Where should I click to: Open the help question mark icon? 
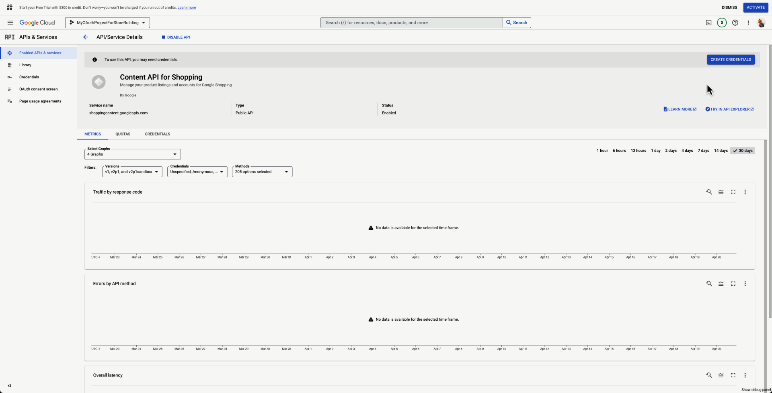pyautogui.click(x=735, y=23)
